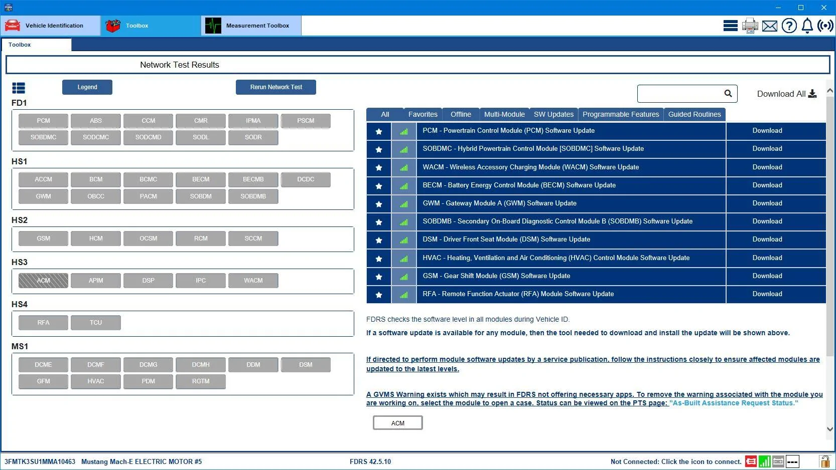Open the help question mark icon
This screenshot has height=470, width=836.
[789, 26]
